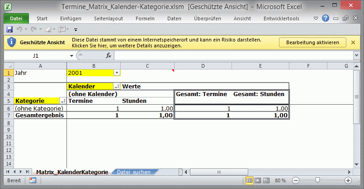Screen dimensions: 364x189
Task: Switch to the Datei_suchen sheet tab
Action: click(133, 172)
